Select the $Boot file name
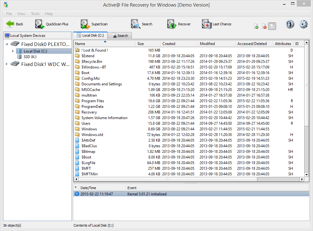This screenshot has width=313, height=231. point(86,157)
